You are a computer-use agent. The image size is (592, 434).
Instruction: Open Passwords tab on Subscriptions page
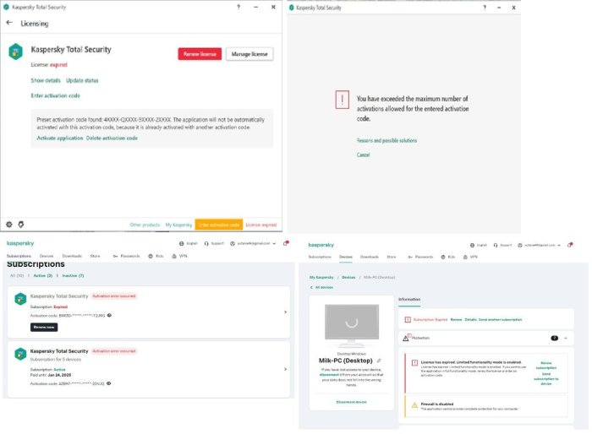point(127,256)
